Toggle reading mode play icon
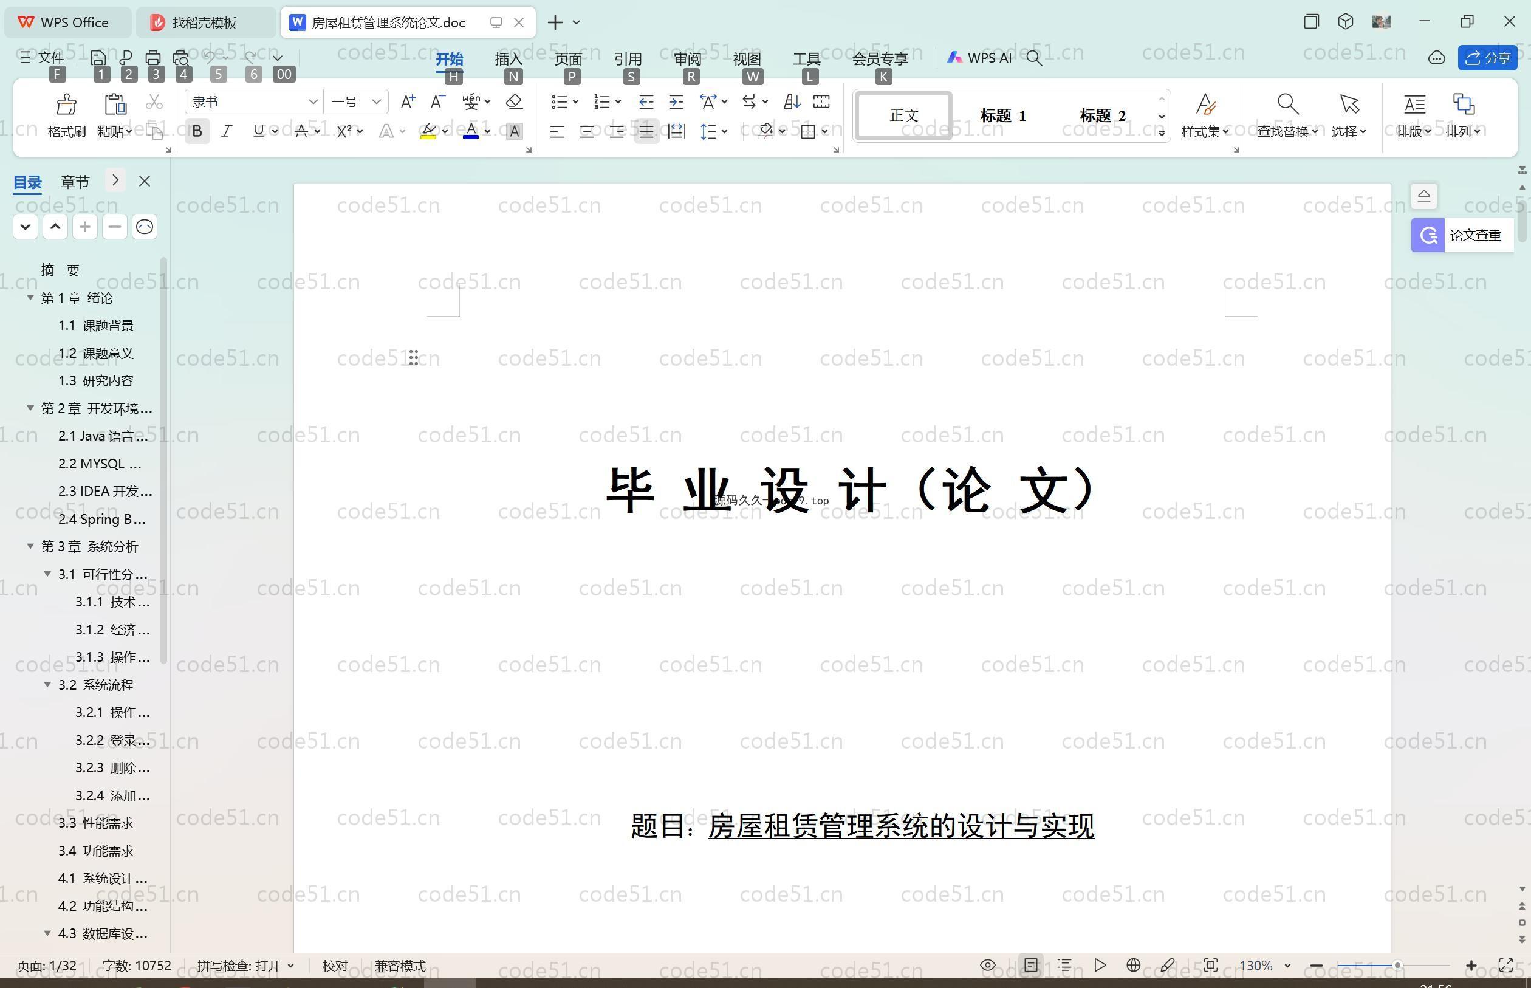The width and height of the screenshot is (1531, 988). 1100,965
